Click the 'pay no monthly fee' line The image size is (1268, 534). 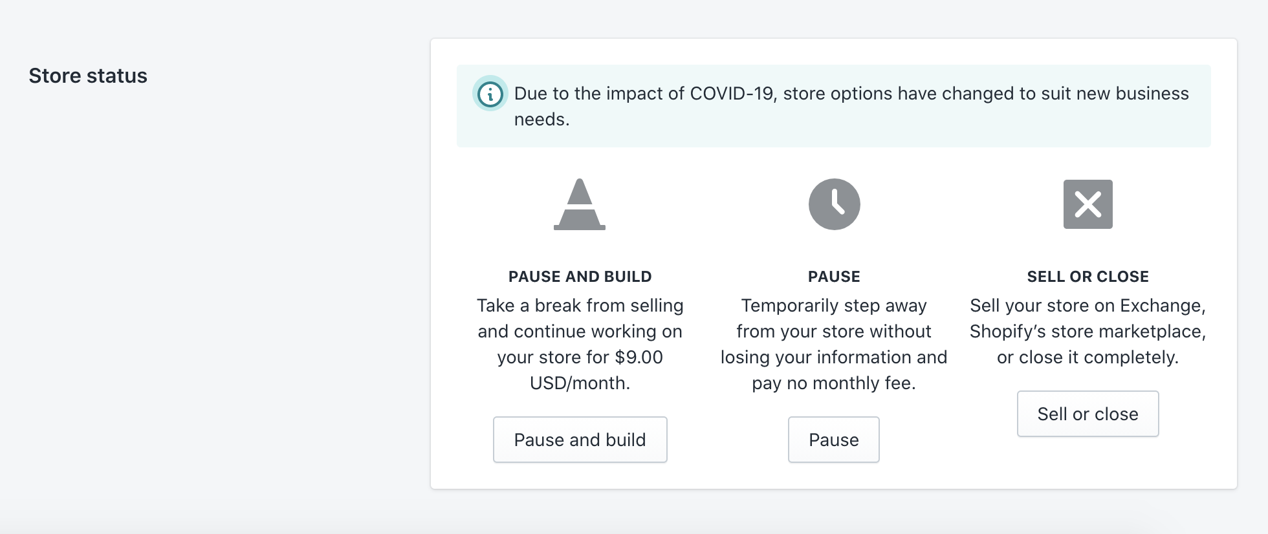tap(834, 383)
